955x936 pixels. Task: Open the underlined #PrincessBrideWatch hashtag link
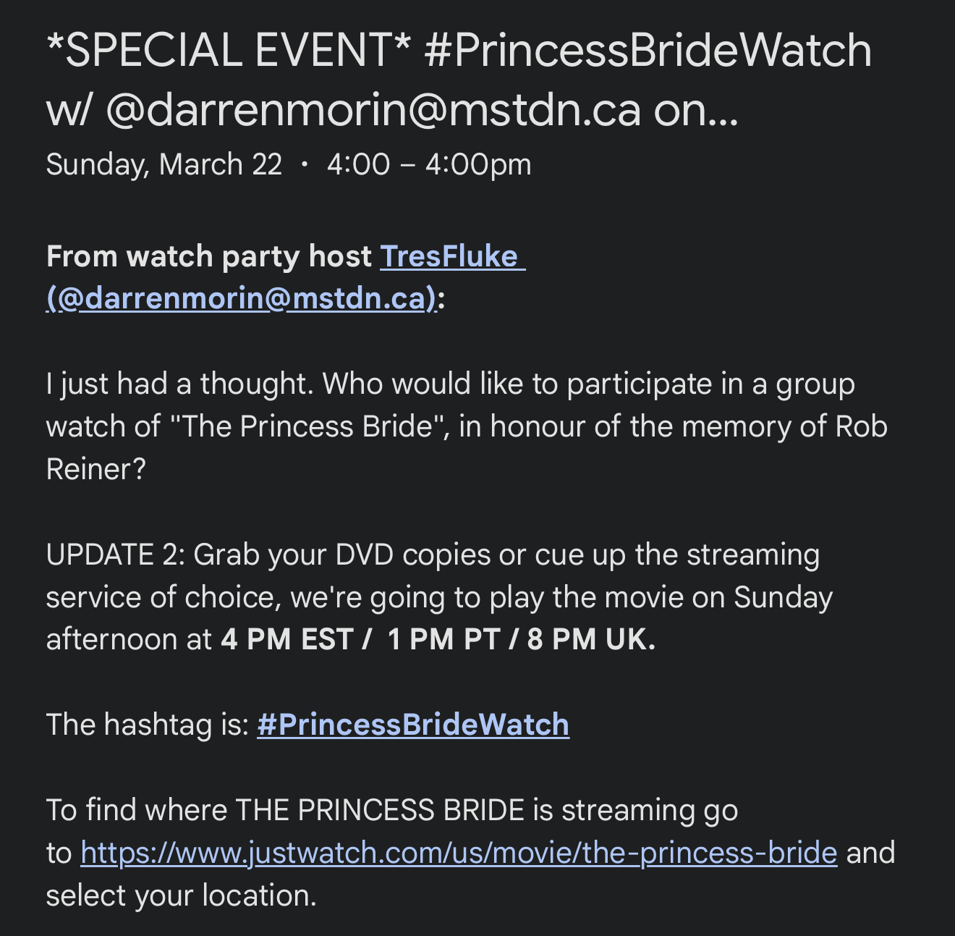coord(413,725)
